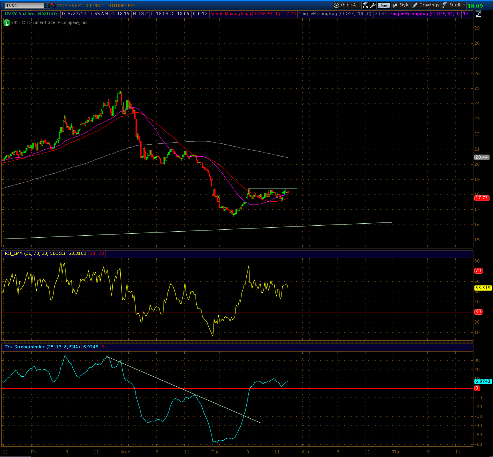The width and height of the screenshot is (493, 457).
Task: Click the C: 18.09 close value
Action: [181, 14]
